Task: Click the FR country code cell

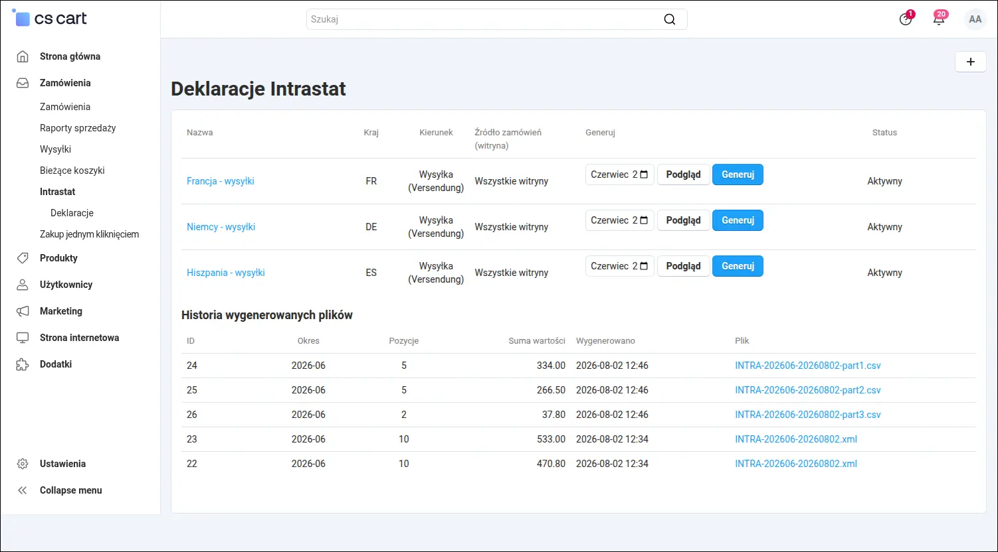Action: coord(371,181)
